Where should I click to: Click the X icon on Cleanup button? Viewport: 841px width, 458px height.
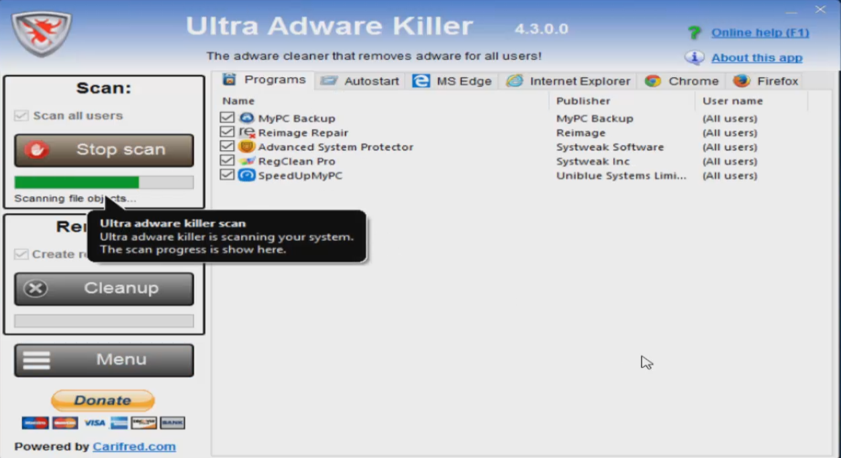[x=36, y=288]
